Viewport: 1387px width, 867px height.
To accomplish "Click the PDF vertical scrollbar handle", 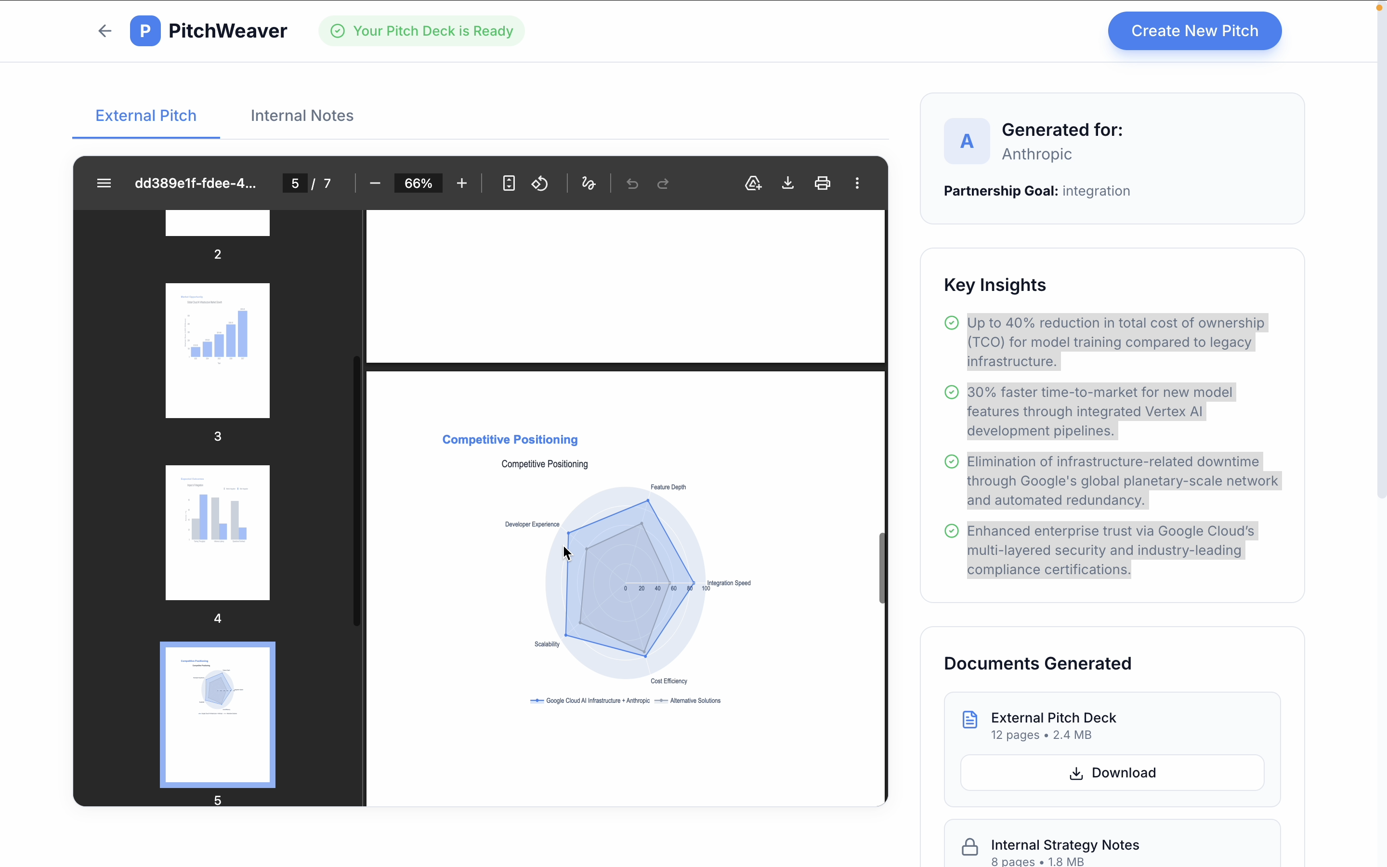I will [881, 568].
